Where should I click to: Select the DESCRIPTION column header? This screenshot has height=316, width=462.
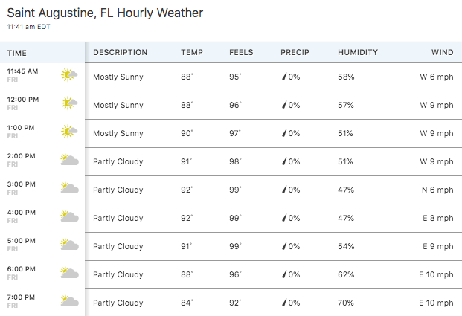[x=121, y=53]
